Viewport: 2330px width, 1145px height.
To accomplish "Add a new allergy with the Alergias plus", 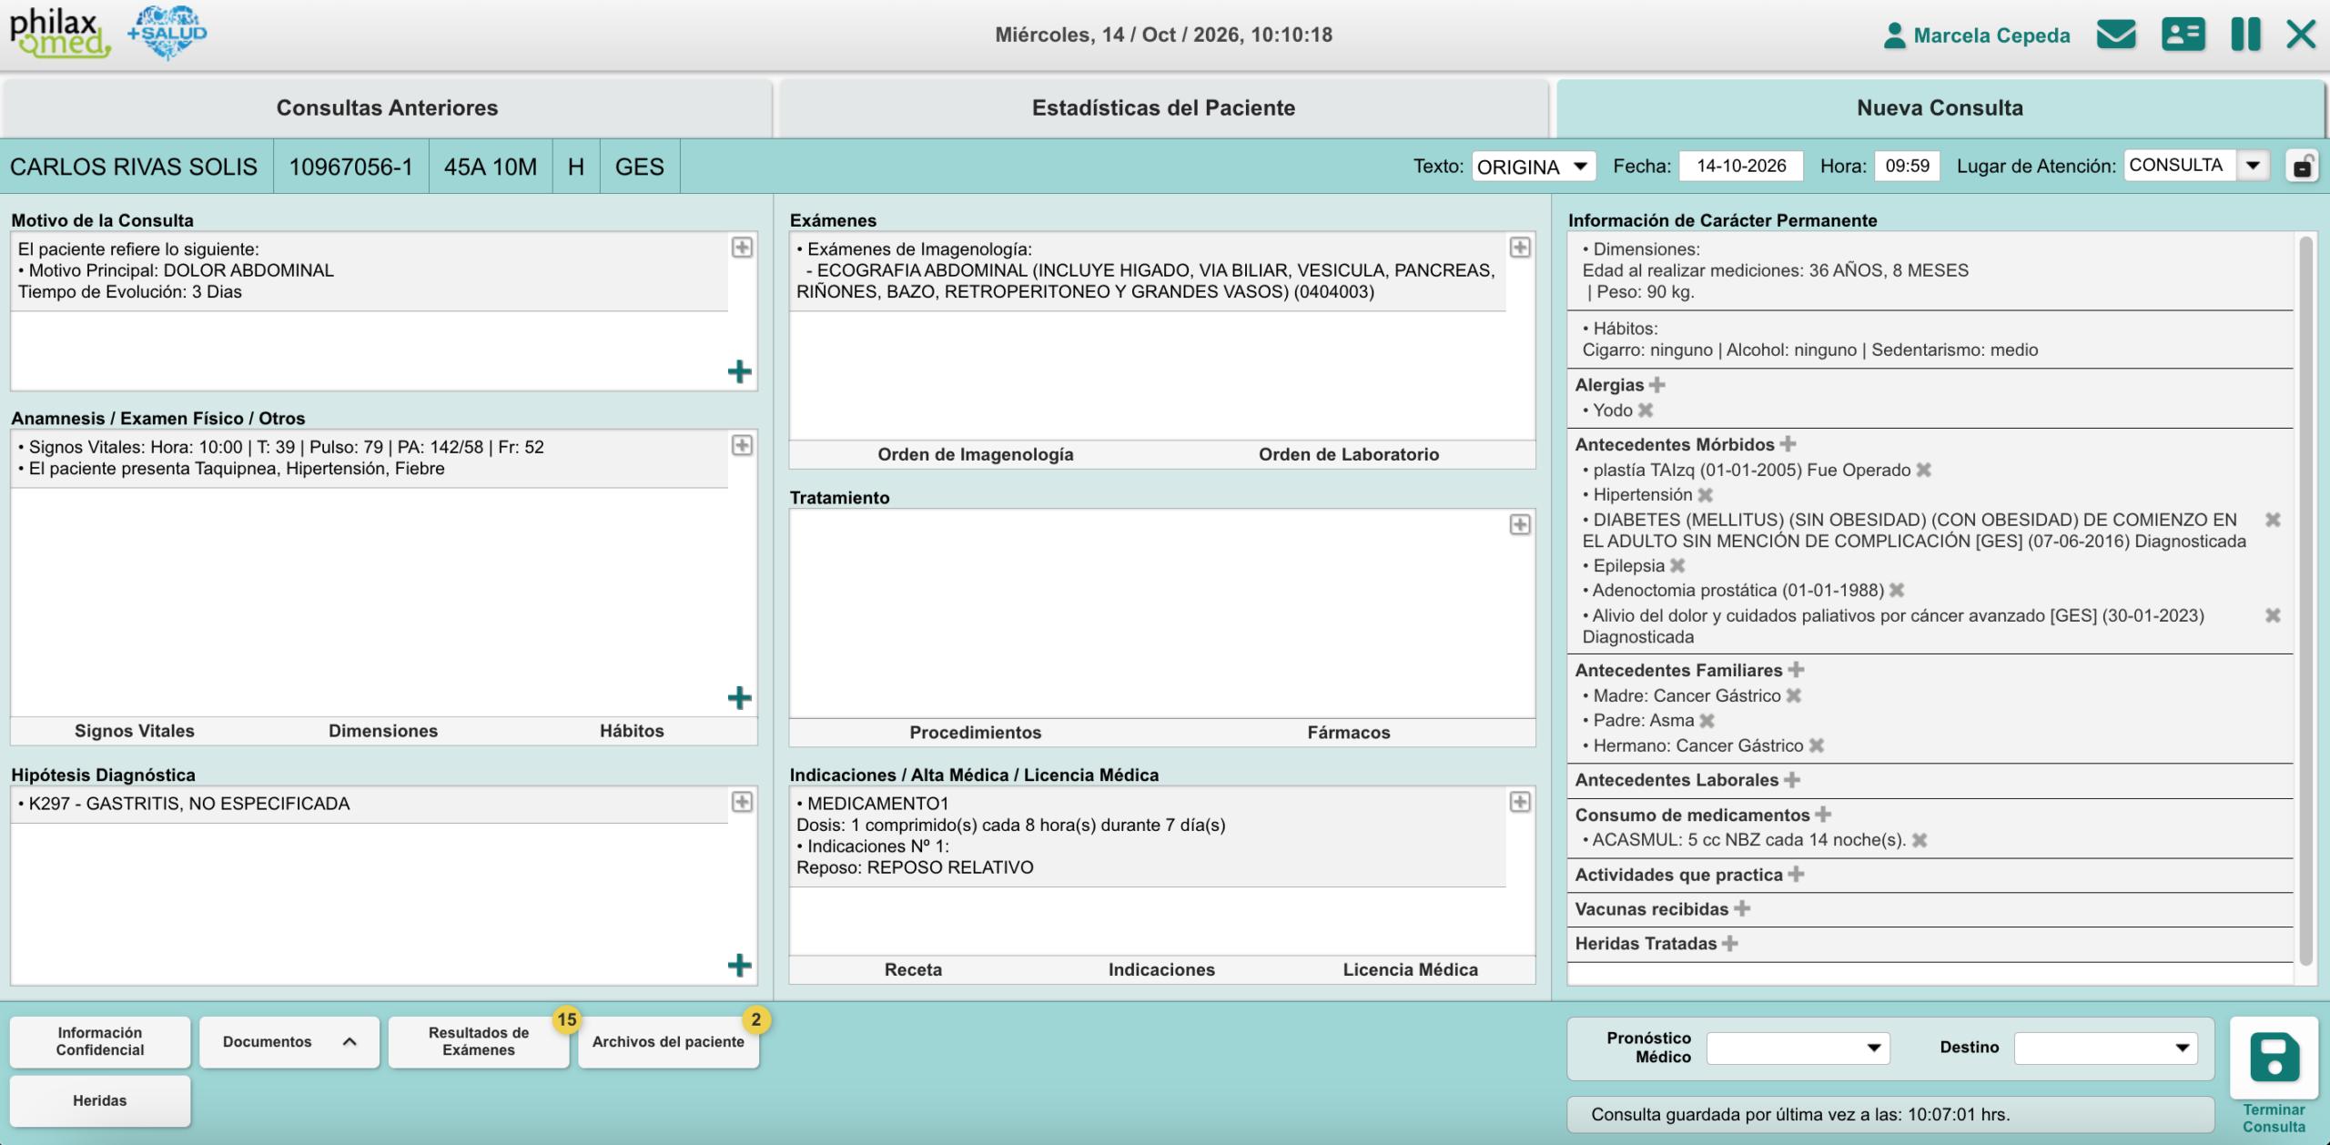I will [x=1657, y=385].
